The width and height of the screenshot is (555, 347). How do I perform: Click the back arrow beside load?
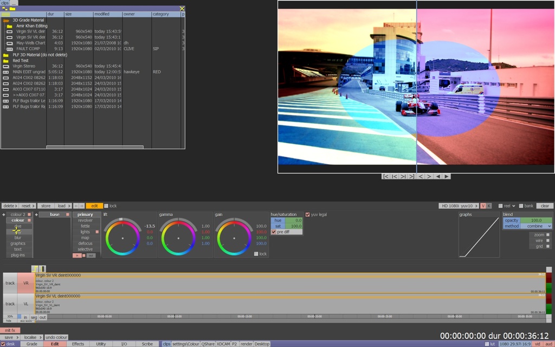coord(76,205)
